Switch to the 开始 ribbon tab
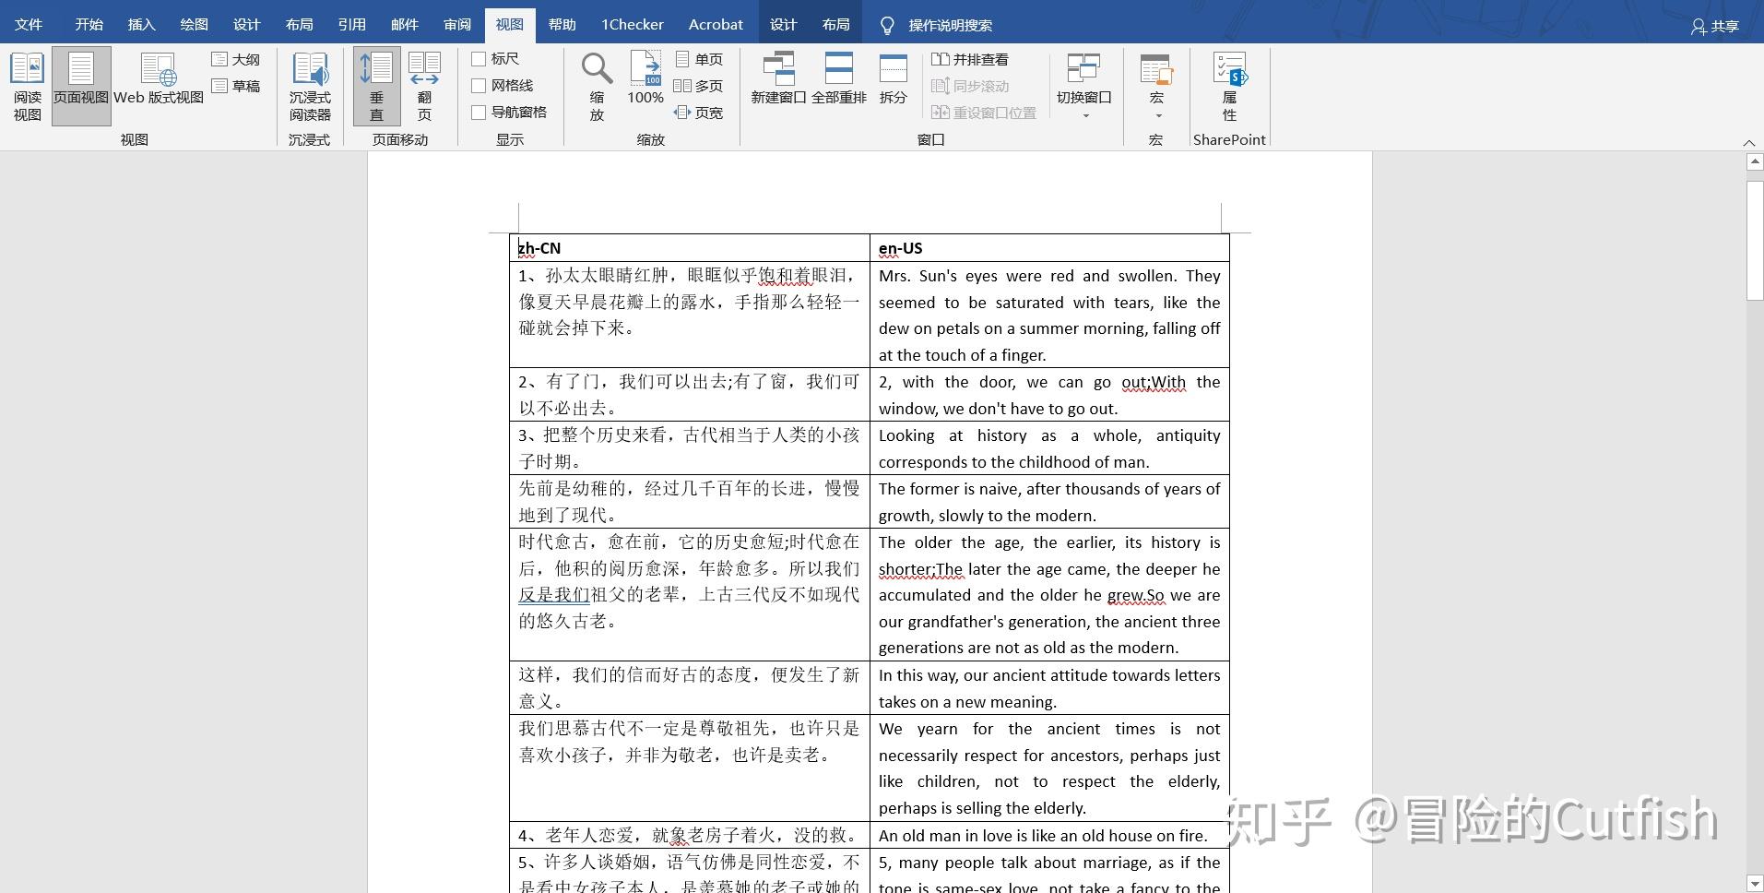The height and width of the screenshot is (893, 1764). point(89,24)
